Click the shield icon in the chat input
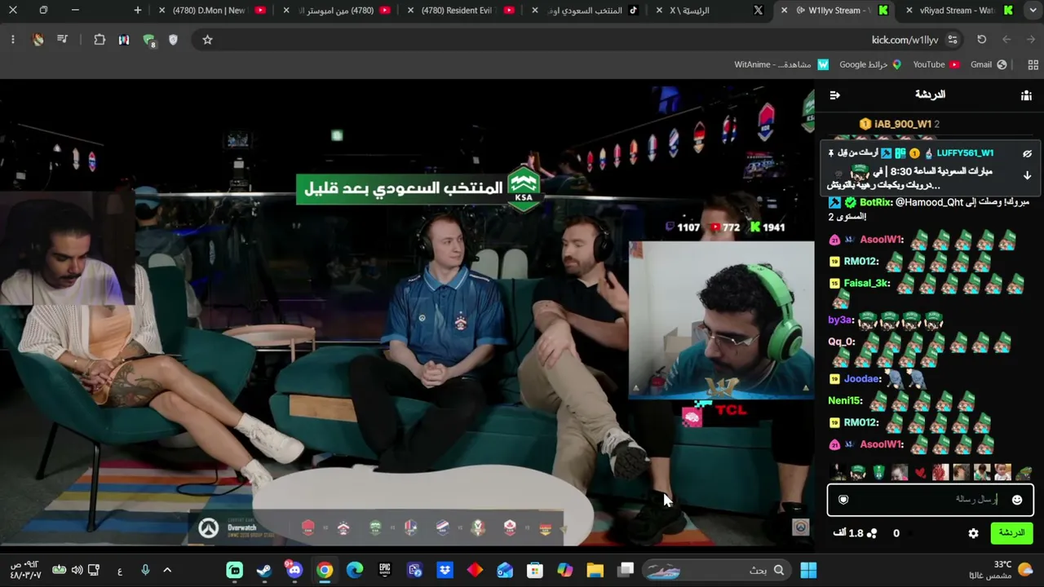The width and height of the screenshot is (1044, 587). pyautogui.click(x=843, y=500)
